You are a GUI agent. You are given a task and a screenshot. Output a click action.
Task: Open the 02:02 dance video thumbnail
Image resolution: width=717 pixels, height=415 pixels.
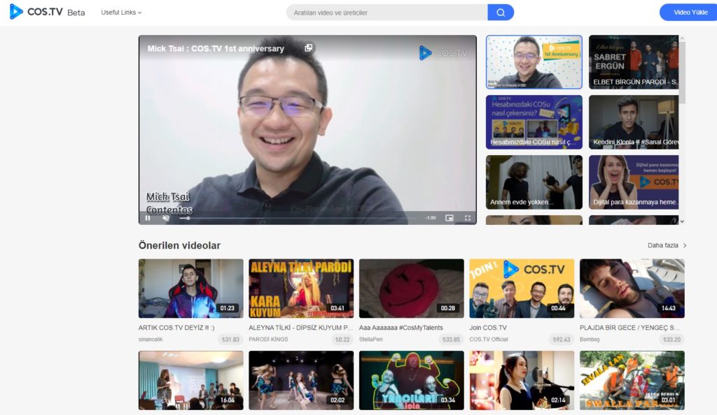(301, 380)
